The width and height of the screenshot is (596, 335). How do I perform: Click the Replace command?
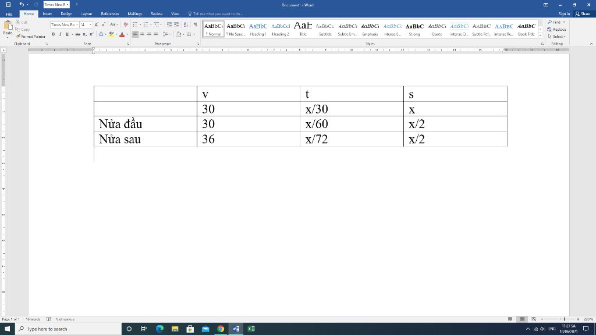(x=557, y=29)
